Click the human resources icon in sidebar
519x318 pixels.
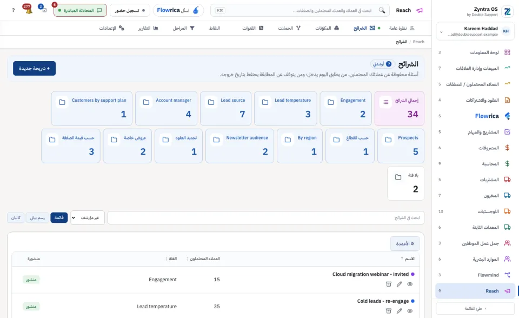pos(507,259)
